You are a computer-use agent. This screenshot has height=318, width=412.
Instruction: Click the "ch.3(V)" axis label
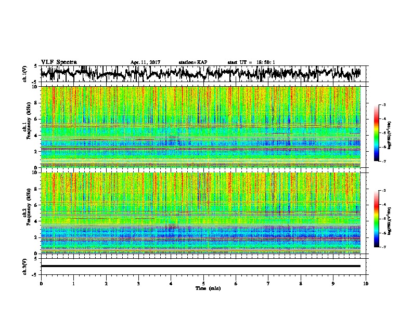(x=25, y=267)
